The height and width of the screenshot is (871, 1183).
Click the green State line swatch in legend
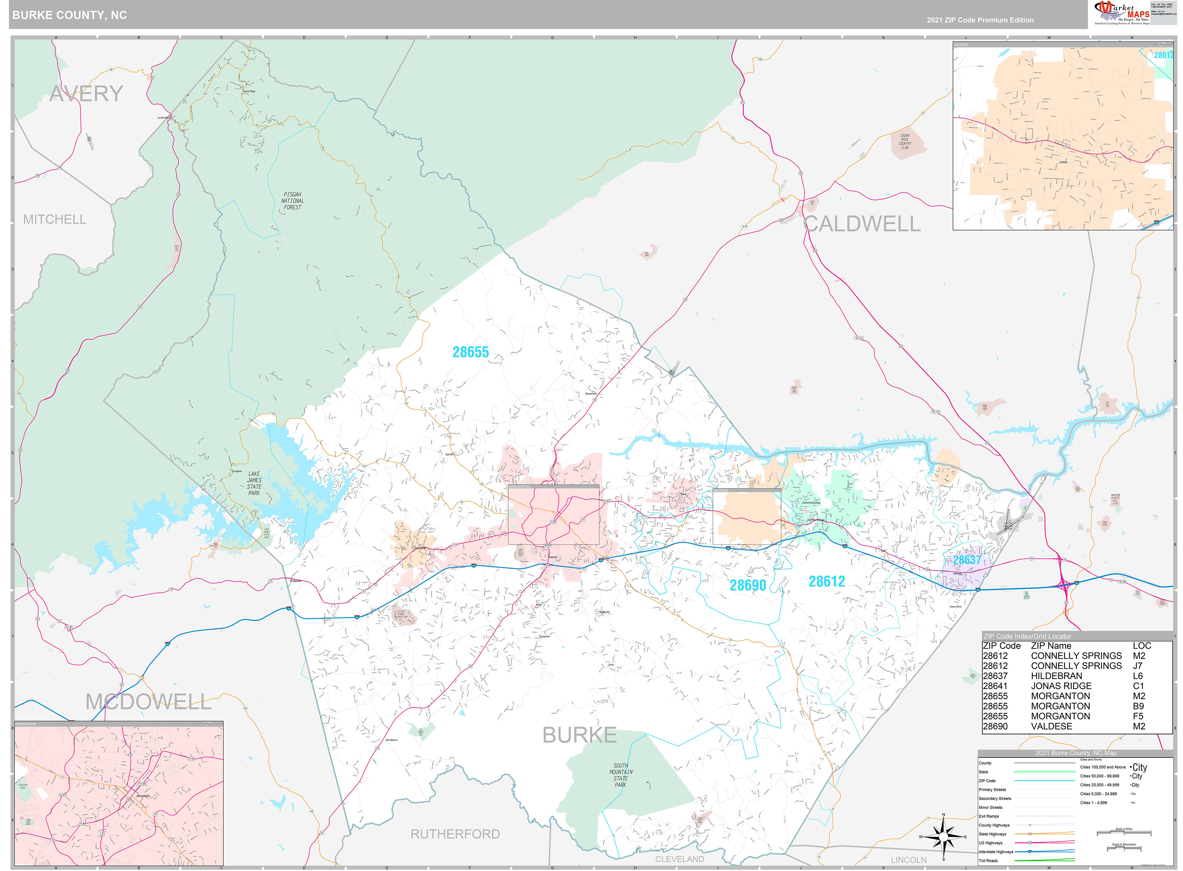(1044, 772)
